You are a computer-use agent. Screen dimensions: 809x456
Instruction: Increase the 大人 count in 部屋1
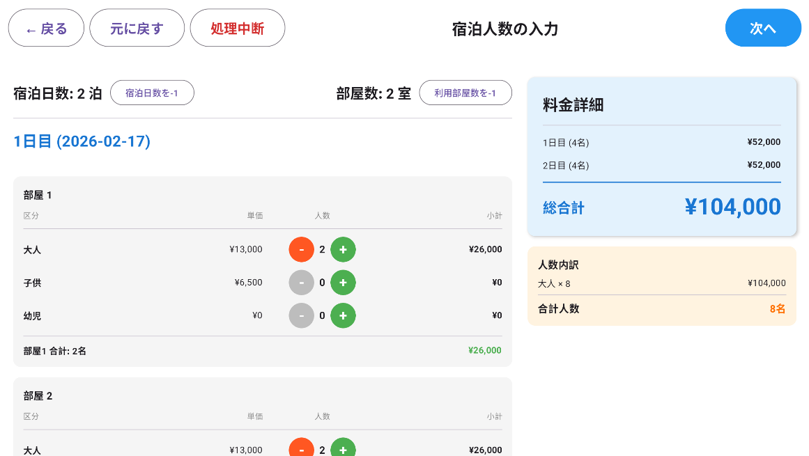point(343,249)
